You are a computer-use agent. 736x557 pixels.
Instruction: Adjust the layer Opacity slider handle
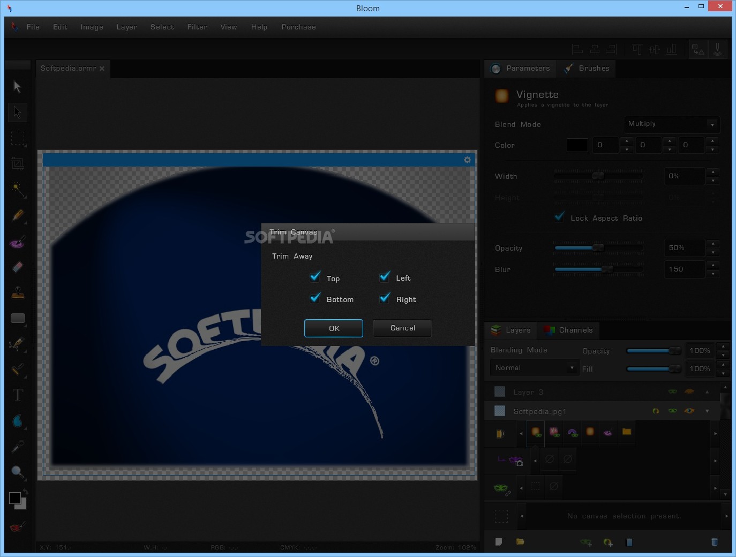click(x=675, y=351)
